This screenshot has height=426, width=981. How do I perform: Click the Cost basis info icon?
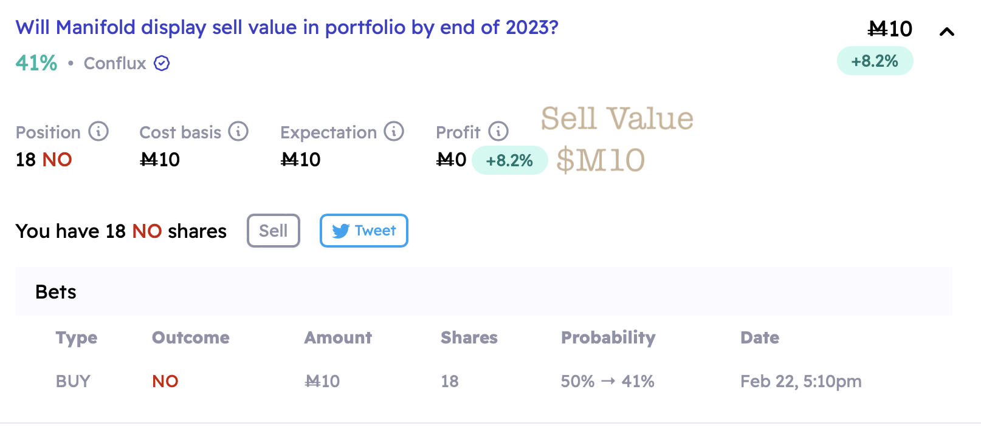coord(238,131)
